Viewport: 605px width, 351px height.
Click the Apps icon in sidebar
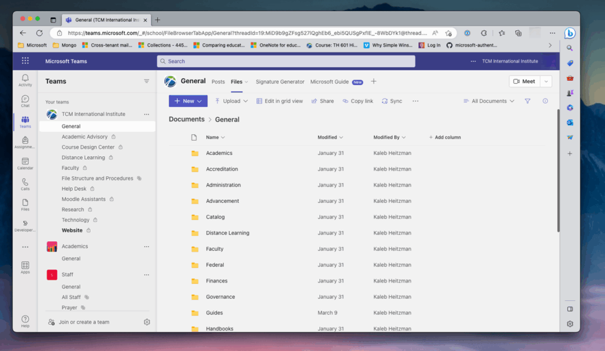point(25,267)
